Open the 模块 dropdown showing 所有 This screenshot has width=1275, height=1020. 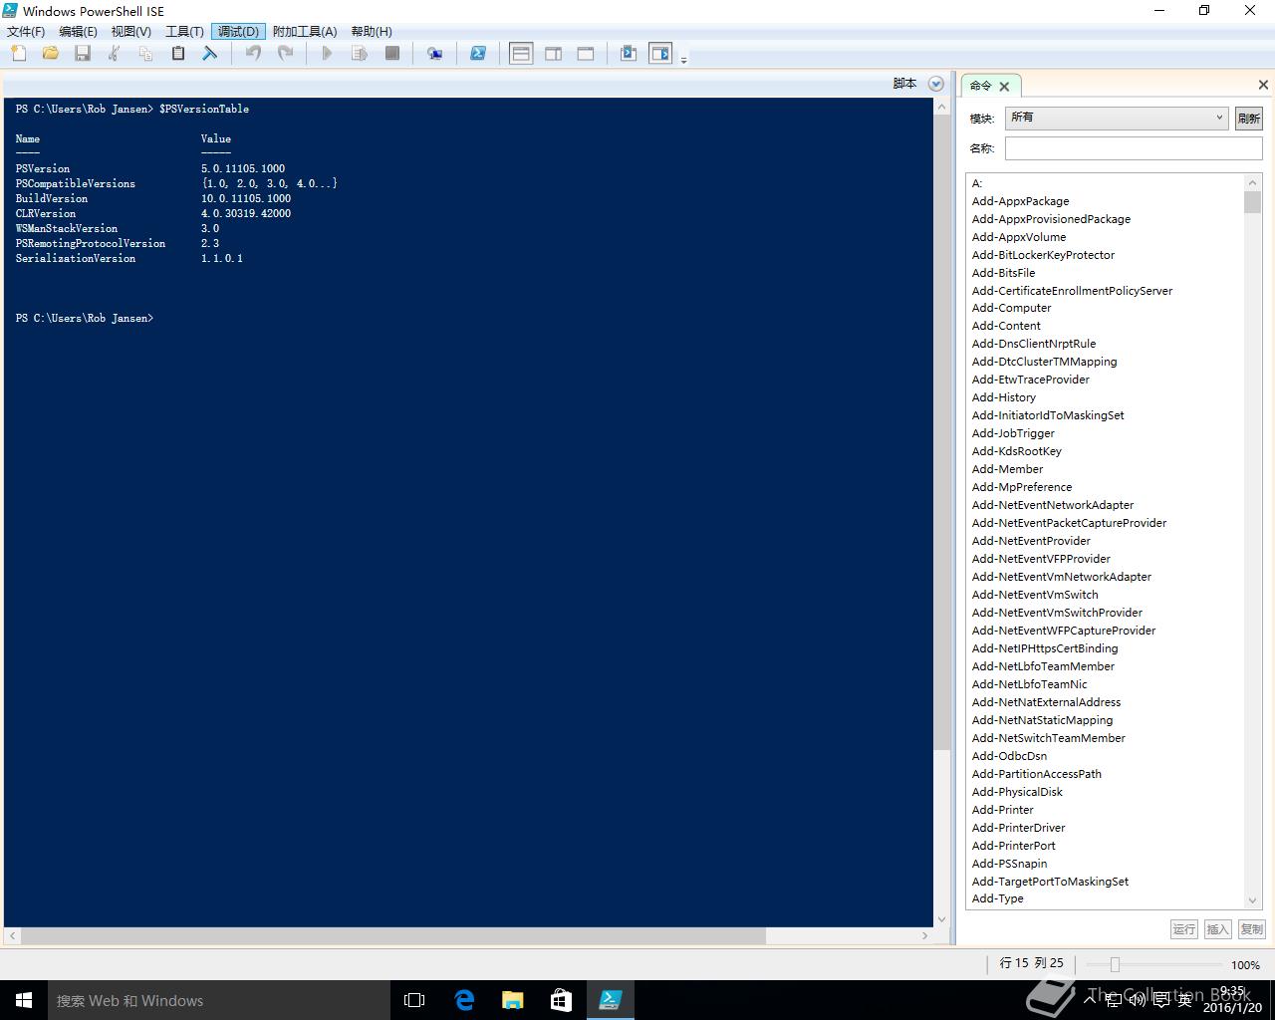tap(1117, 118)
